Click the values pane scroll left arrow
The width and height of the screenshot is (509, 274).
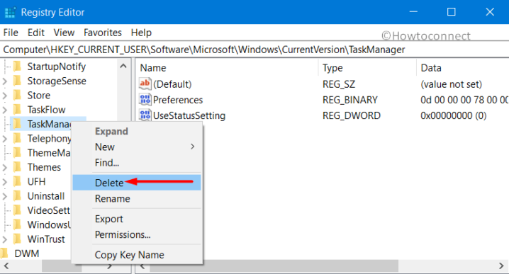click(x=142, y=266)
